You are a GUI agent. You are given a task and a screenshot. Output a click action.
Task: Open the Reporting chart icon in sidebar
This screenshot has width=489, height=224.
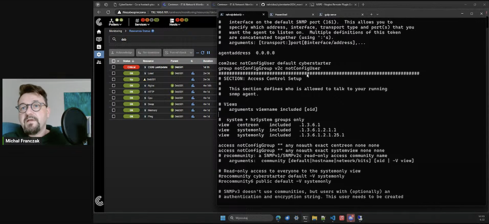99,47
